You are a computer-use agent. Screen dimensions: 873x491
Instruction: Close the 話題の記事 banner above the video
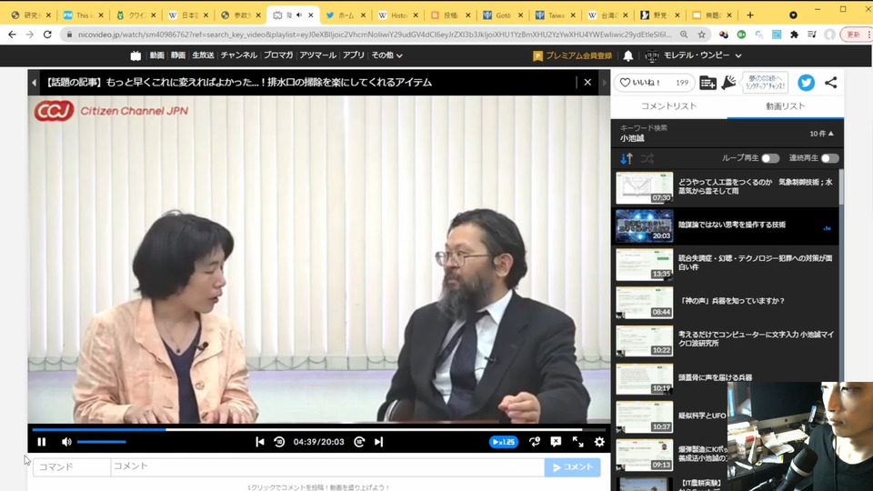pos(587,83)
